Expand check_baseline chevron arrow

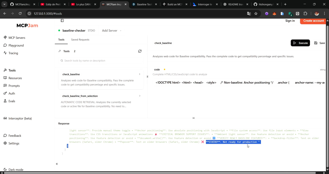pyautogui.click(x=140, y=74)
